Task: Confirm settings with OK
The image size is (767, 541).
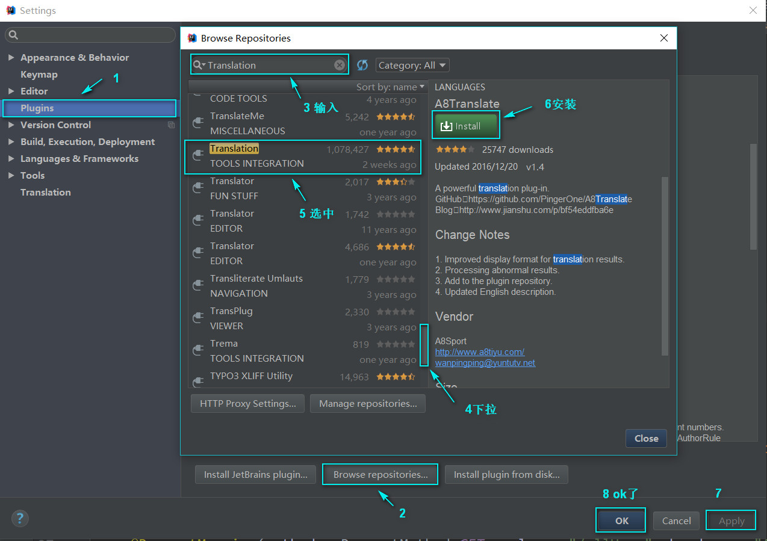Action: [x=621, y=521]
